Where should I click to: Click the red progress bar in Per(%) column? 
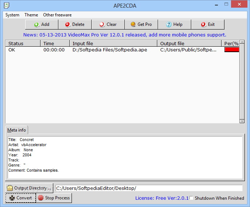click(232, 50)
